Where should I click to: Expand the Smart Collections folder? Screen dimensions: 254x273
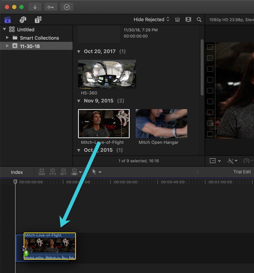pyautogui.click(x=7, y=38)
